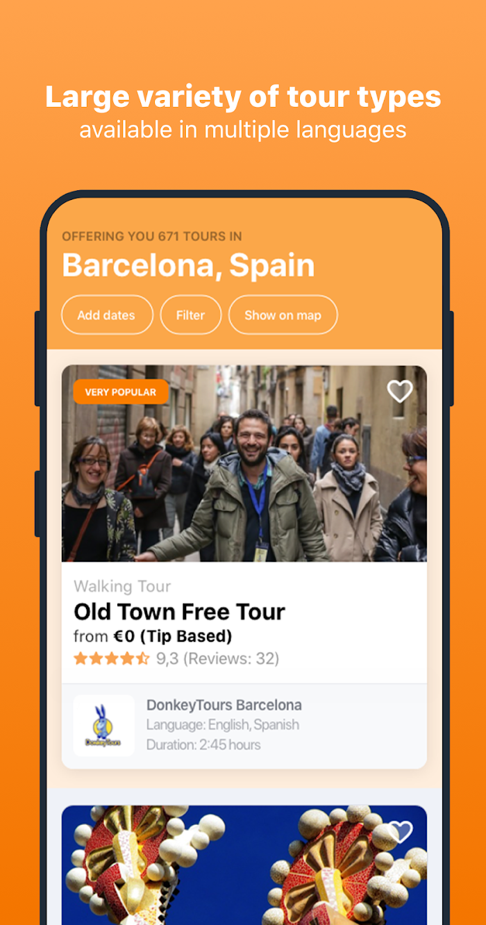The height and width of the screenshot is (925, 486).
Task: Click the Barcelona, Spain heading
Action: (188, 265)
